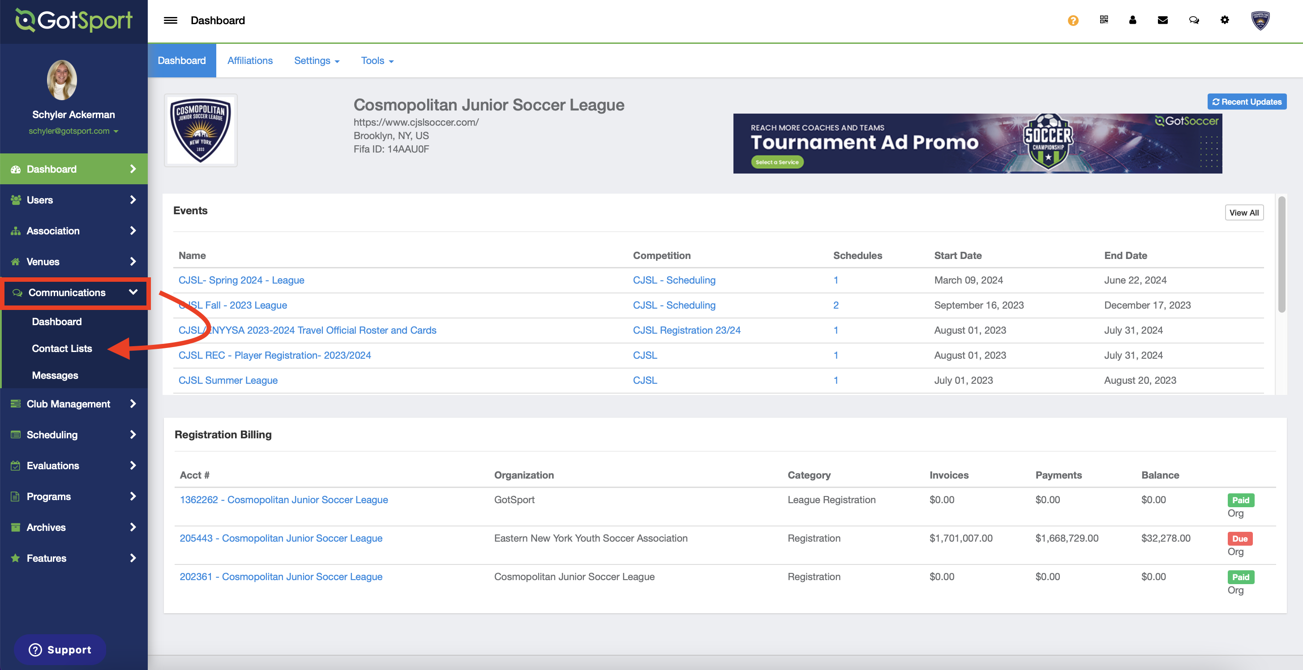Collapse the Communications menu chevron
The image size is (1303, 670).
point(133,292)
